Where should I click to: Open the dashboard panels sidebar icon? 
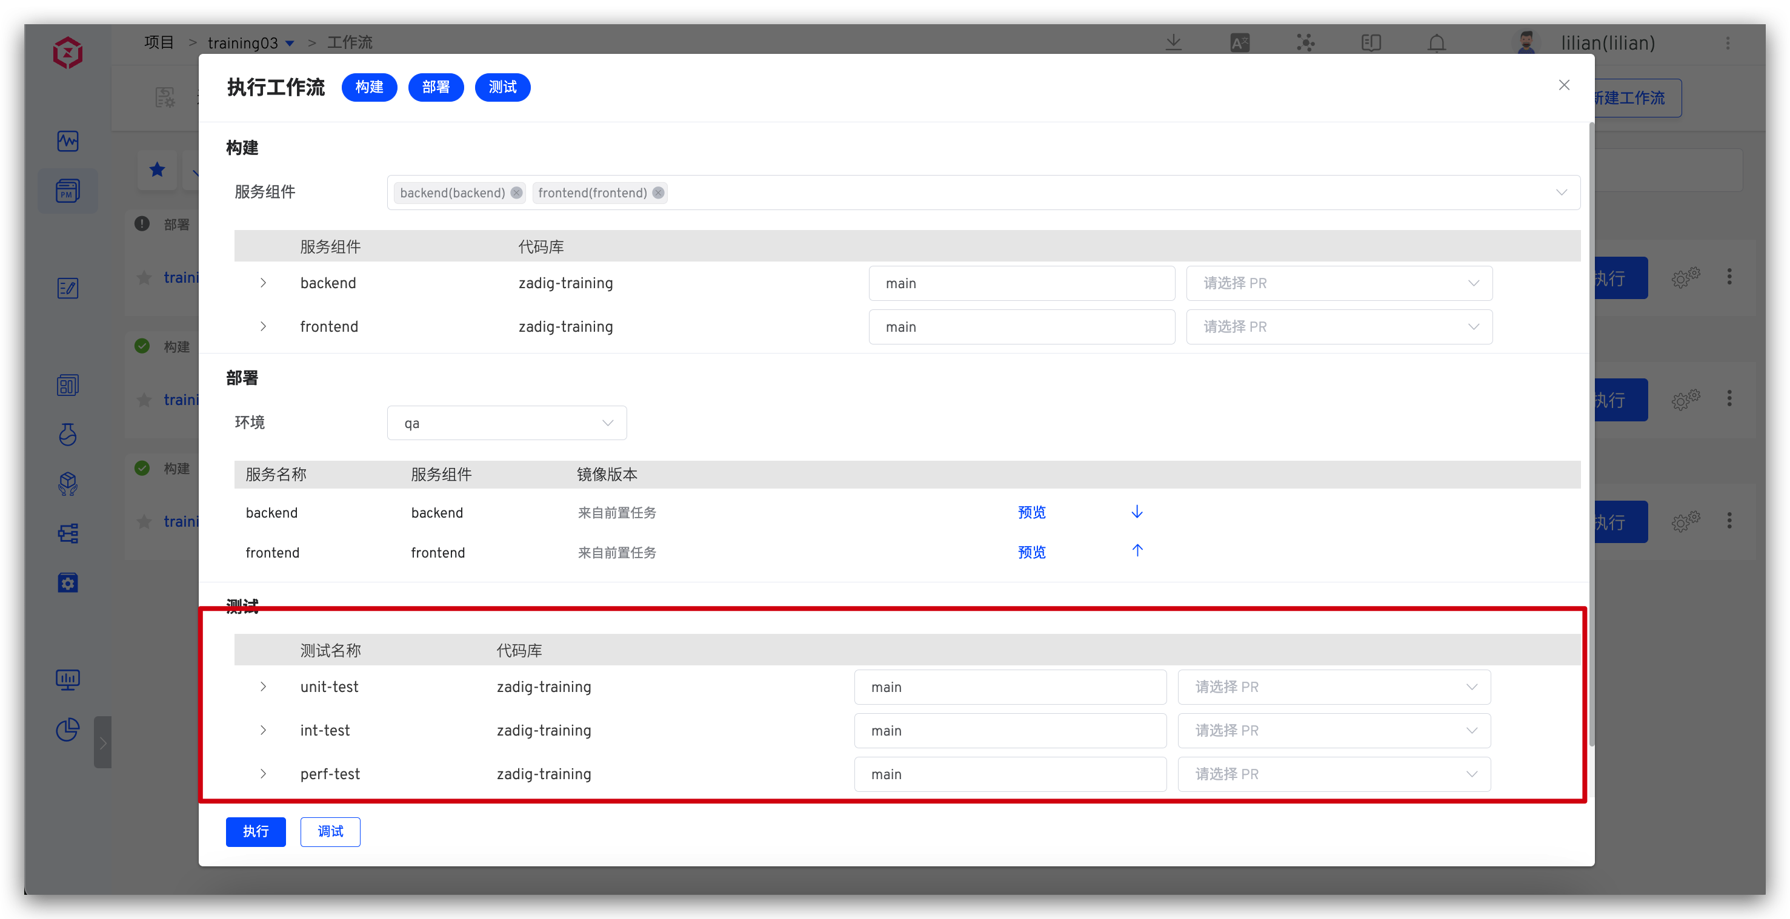click(x=67, y=385)
